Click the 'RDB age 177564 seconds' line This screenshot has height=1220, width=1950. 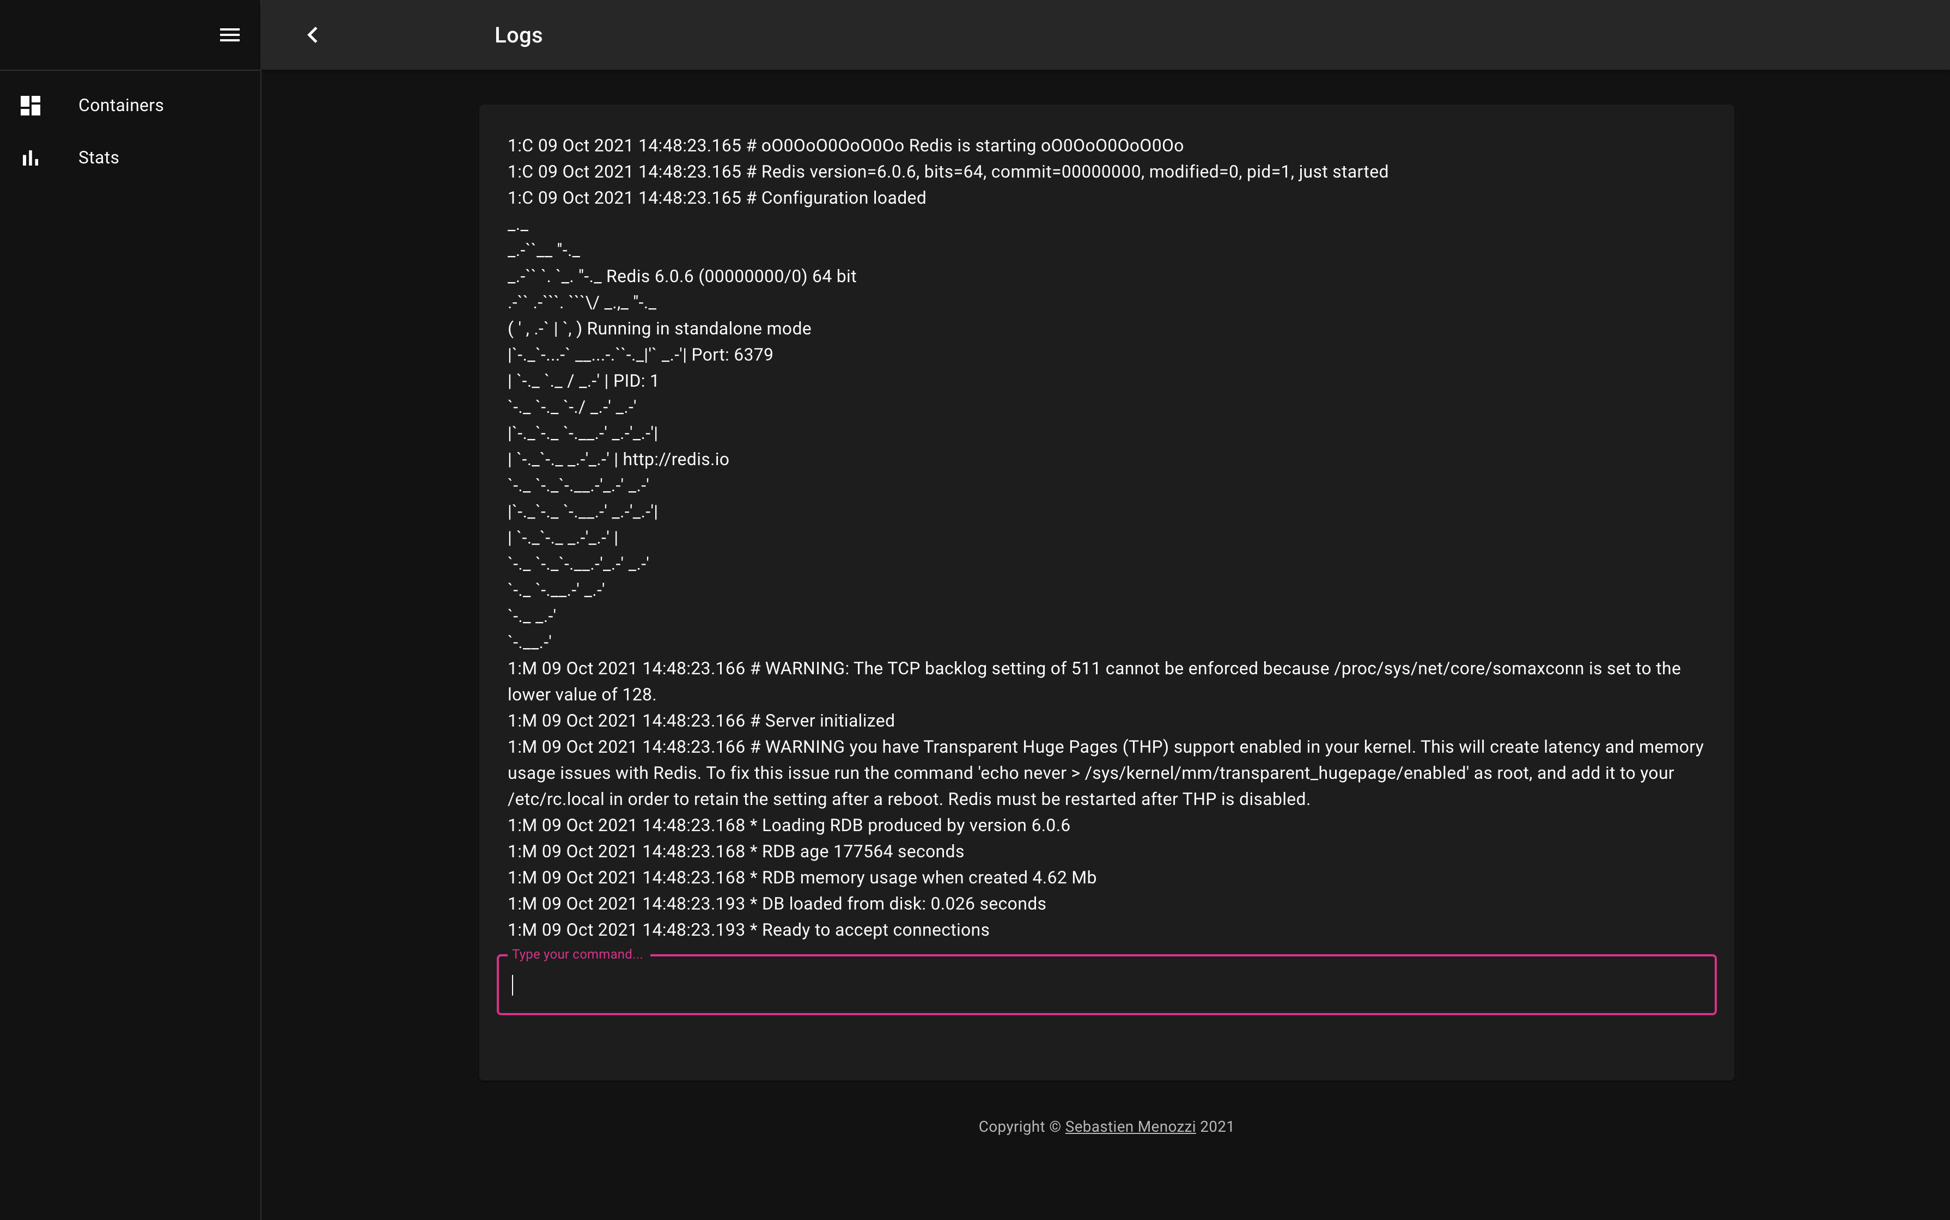[x=735, y=852]
